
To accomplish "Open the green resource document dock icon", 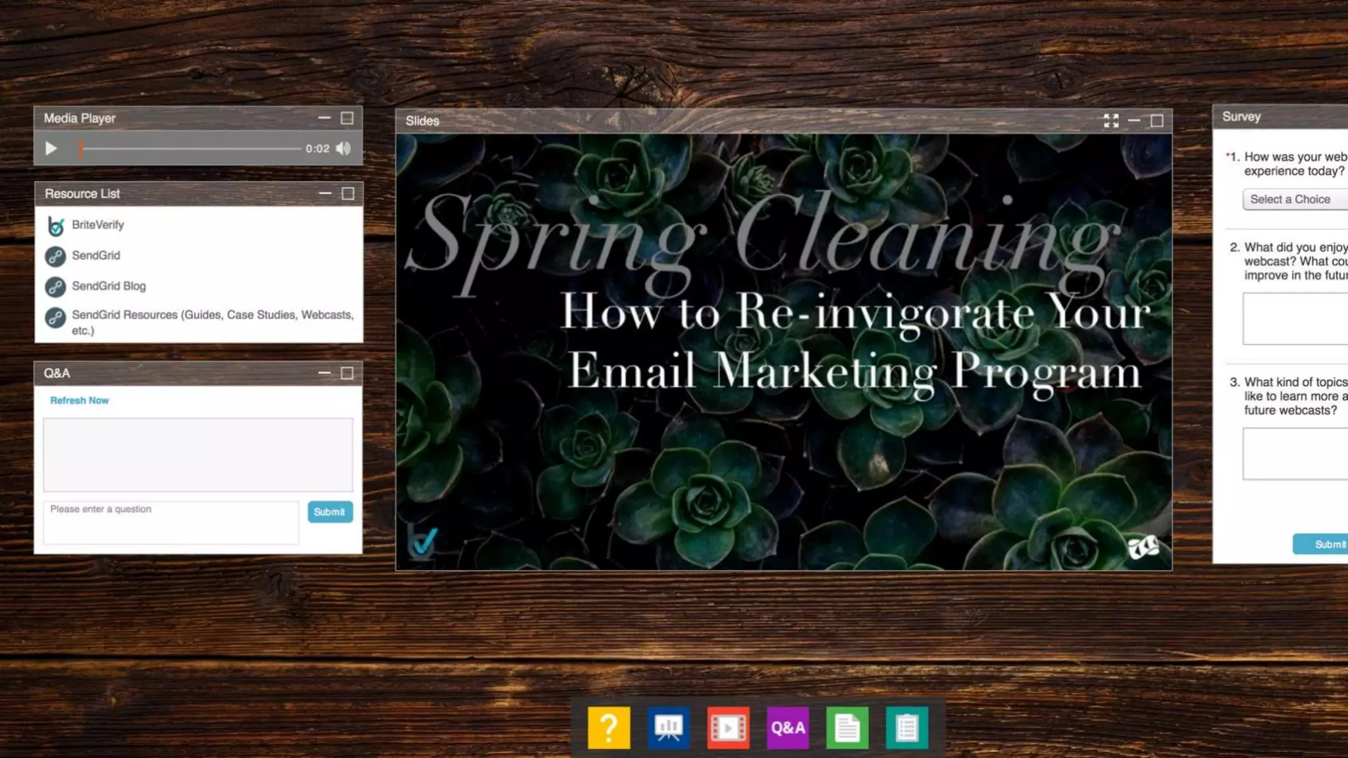I will (x=847, y=728).
